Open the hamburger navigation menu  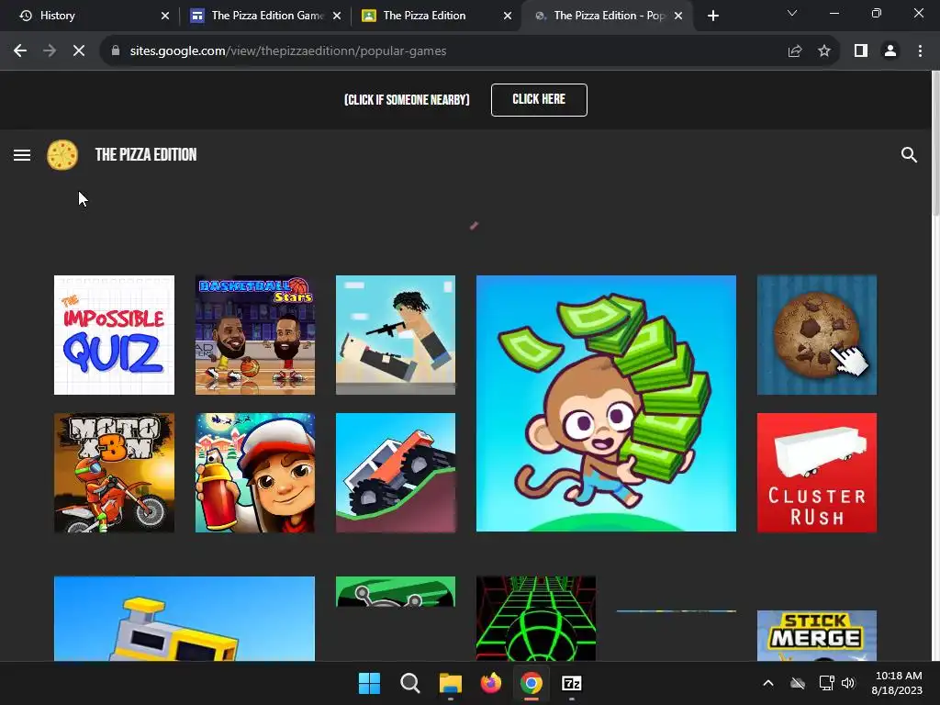tap(22, 155)
